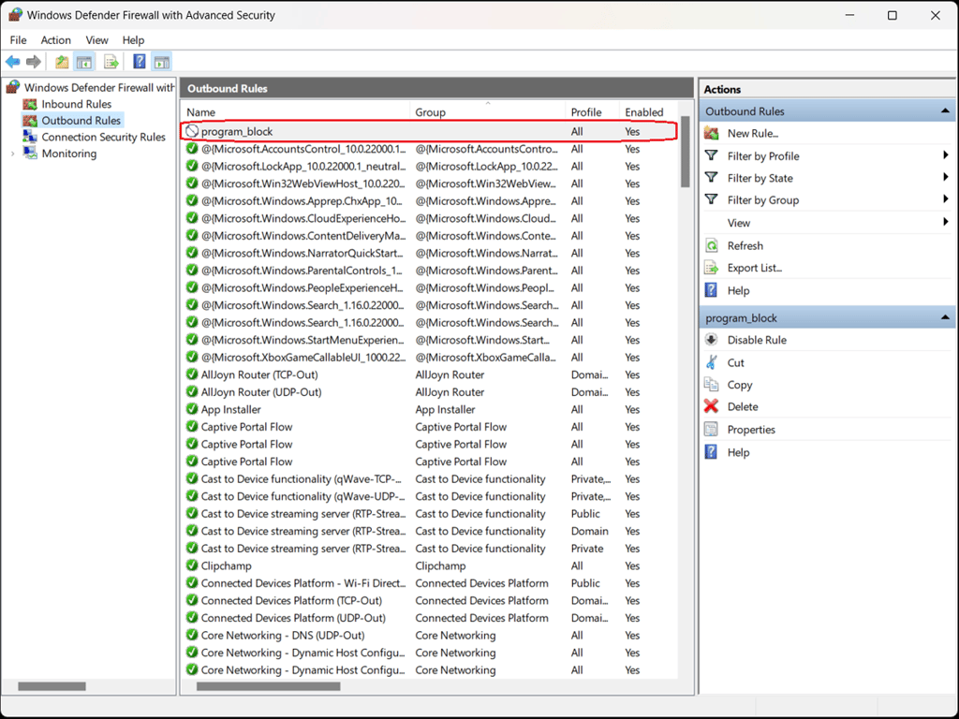This screenshot has width=959, height=719.
Task: Open the Action menu
Action: pyautogui.click(x=55, y=40)
